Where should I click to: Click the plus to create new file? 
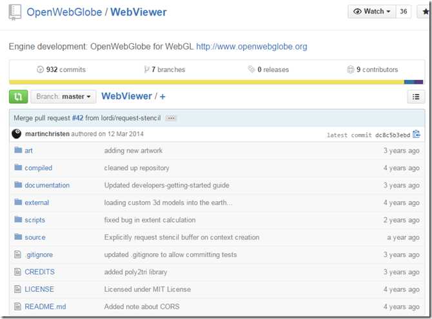pyautogui.click(x=162, y=97)
